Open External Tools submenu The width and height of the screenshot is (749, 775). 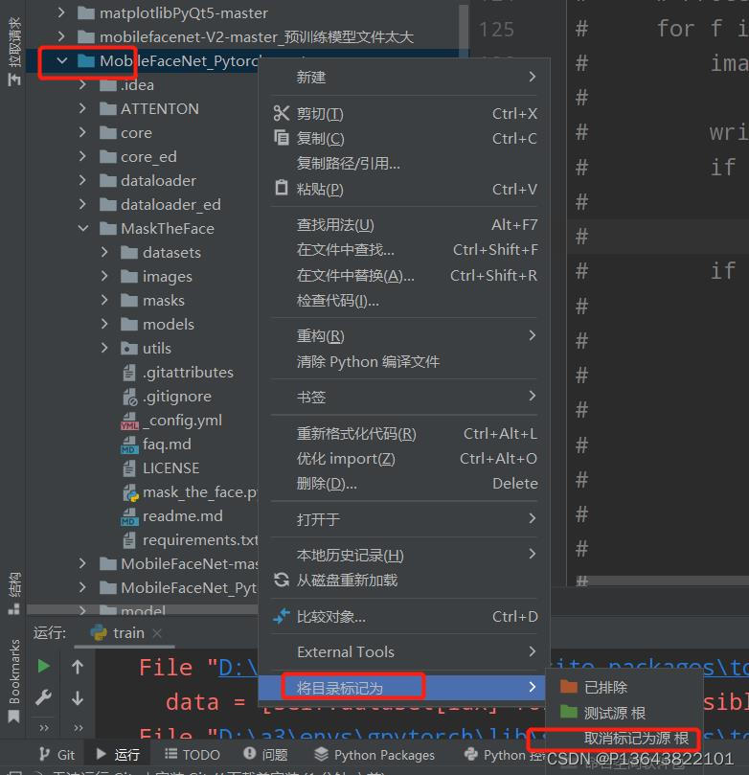coord(404,652)
